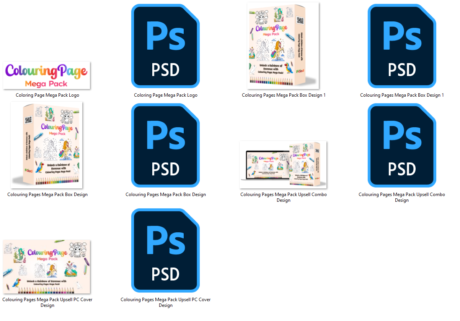Click the "Upsell PC Cover Design" name under the PSD icon

pyautogui.click(x=166, y=302)
